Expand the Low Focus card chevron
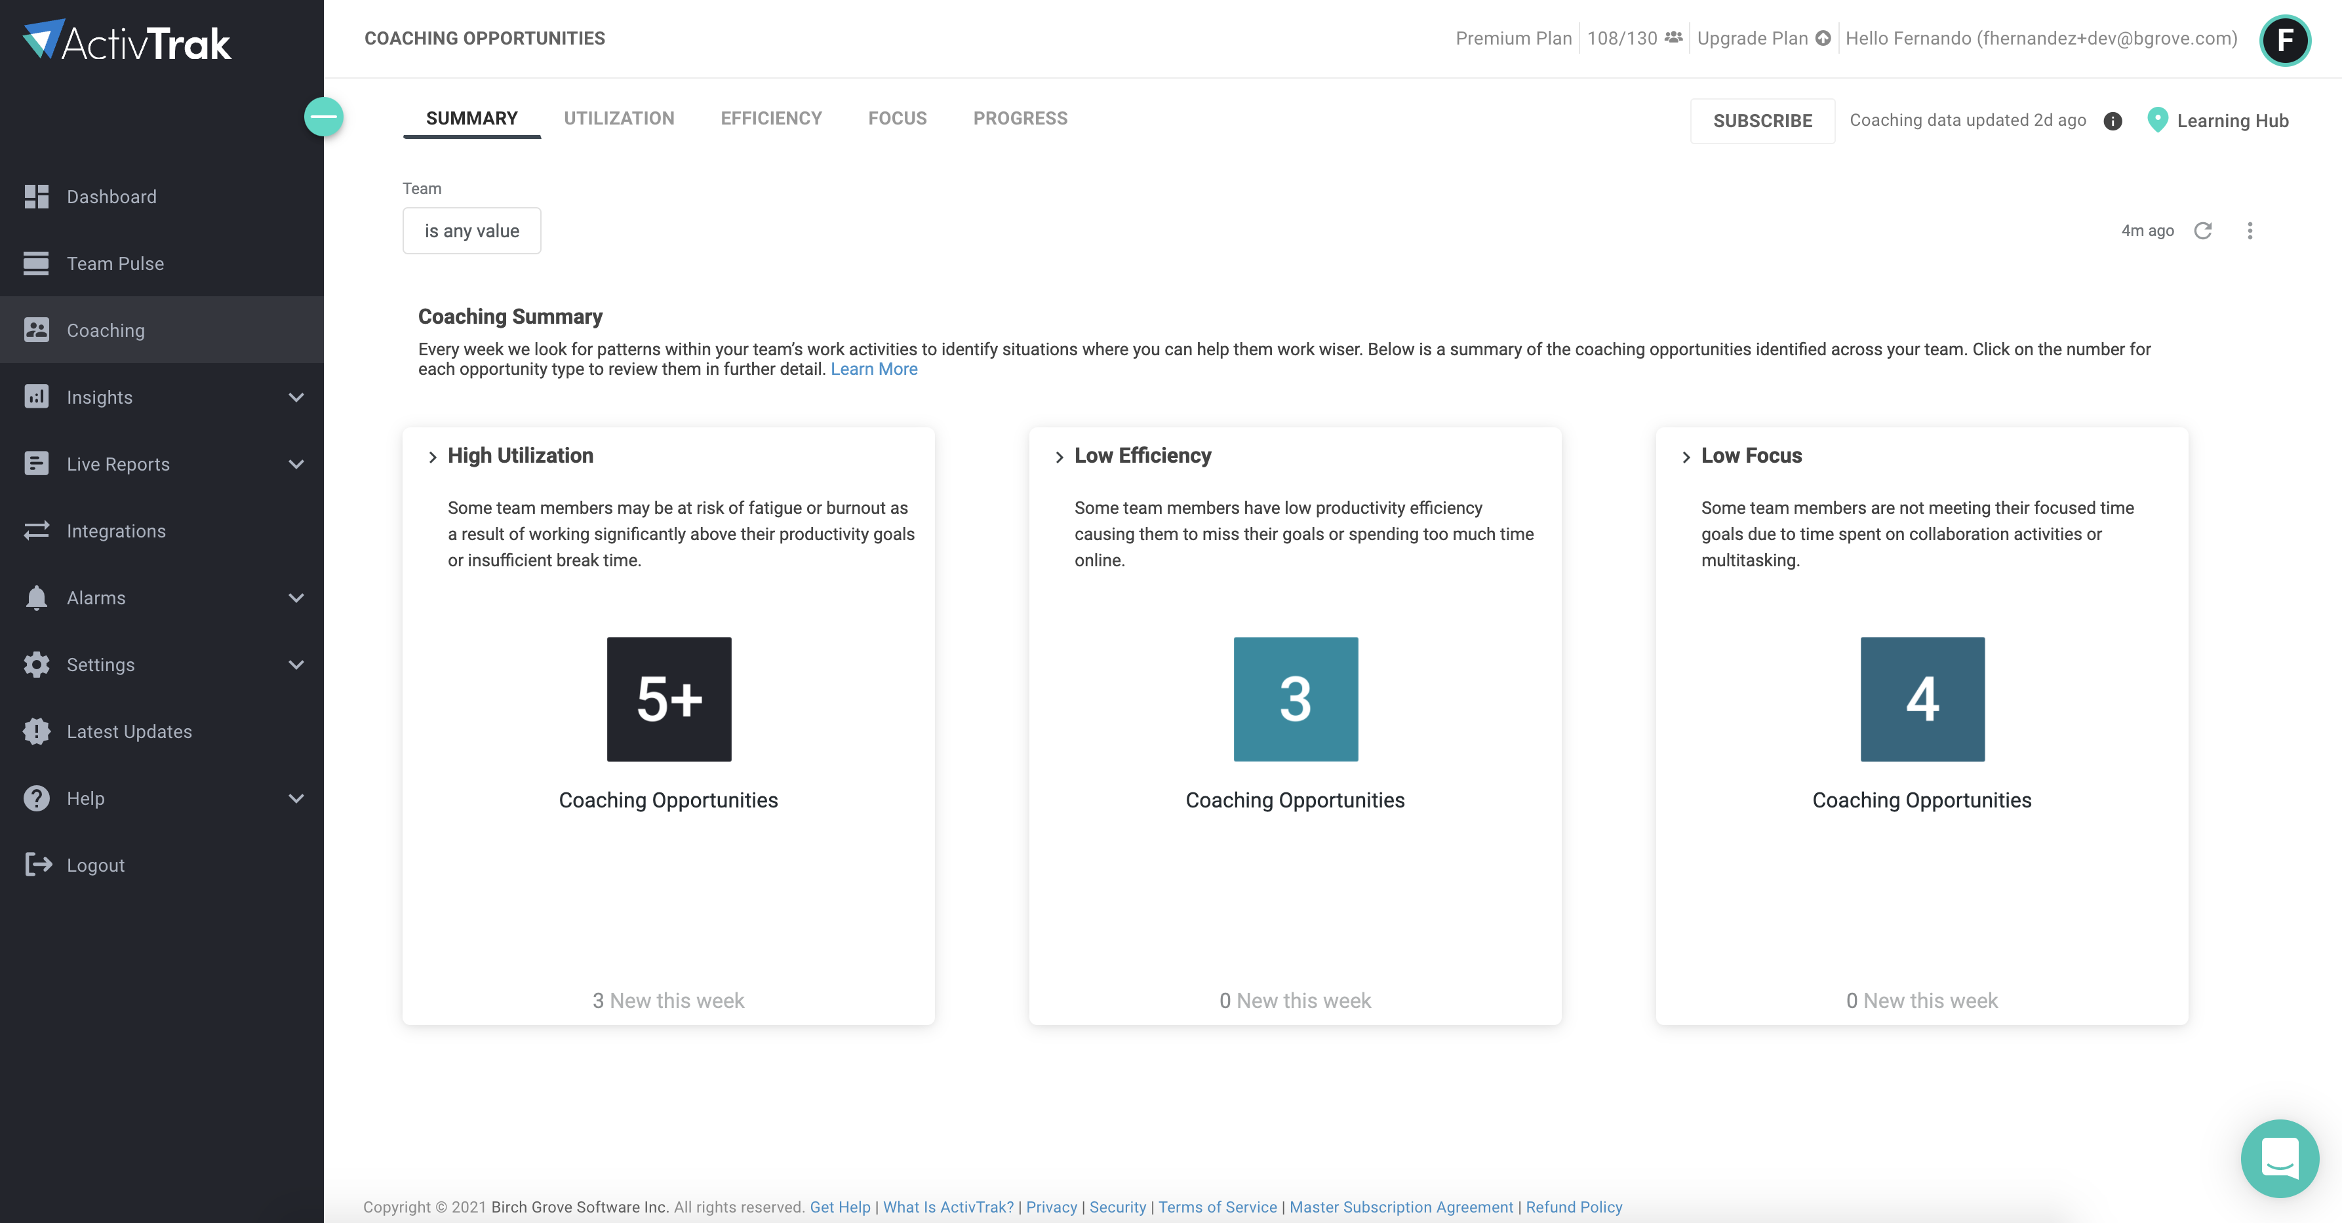Viewport: 2342px width, 1223px height. coord(1686,457)
